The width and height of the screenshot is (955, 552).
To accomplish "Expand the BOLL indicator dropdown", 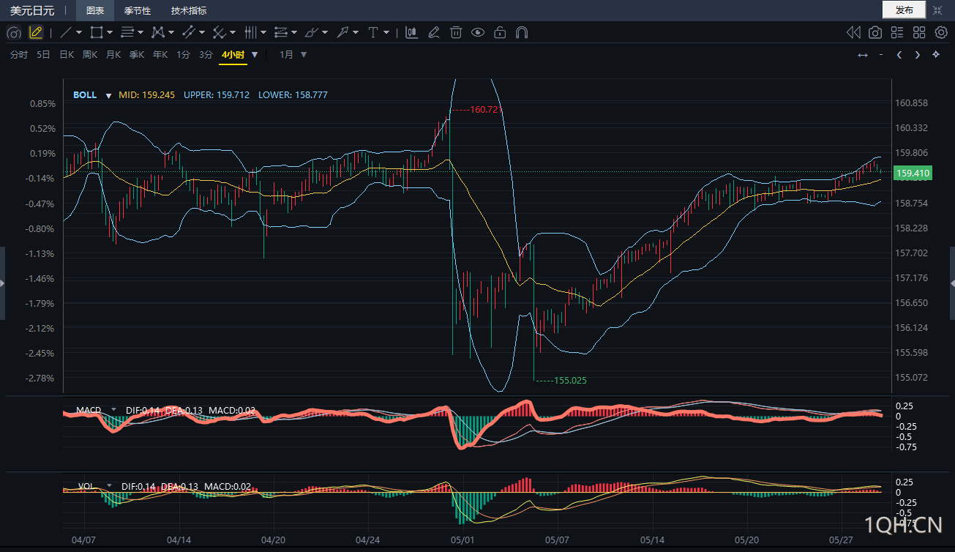I will 108,95.
